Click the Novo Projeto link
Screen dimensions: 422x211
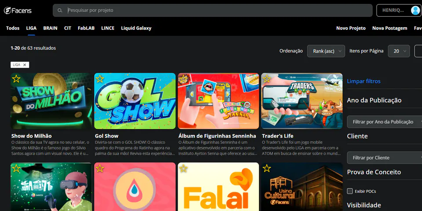pyautogui.click(x=351, y=28)
